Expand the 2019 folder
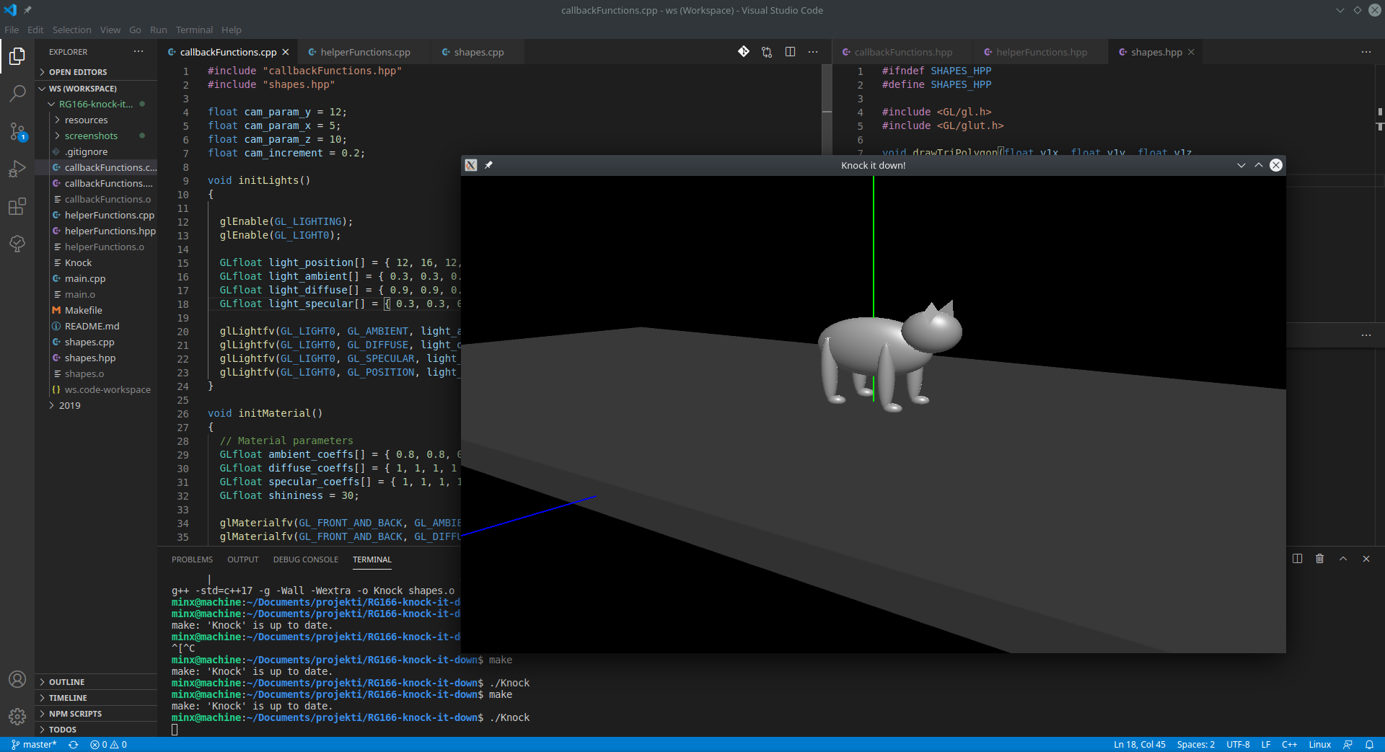Viewport: 1385px width, 752px height. point(96,406)
